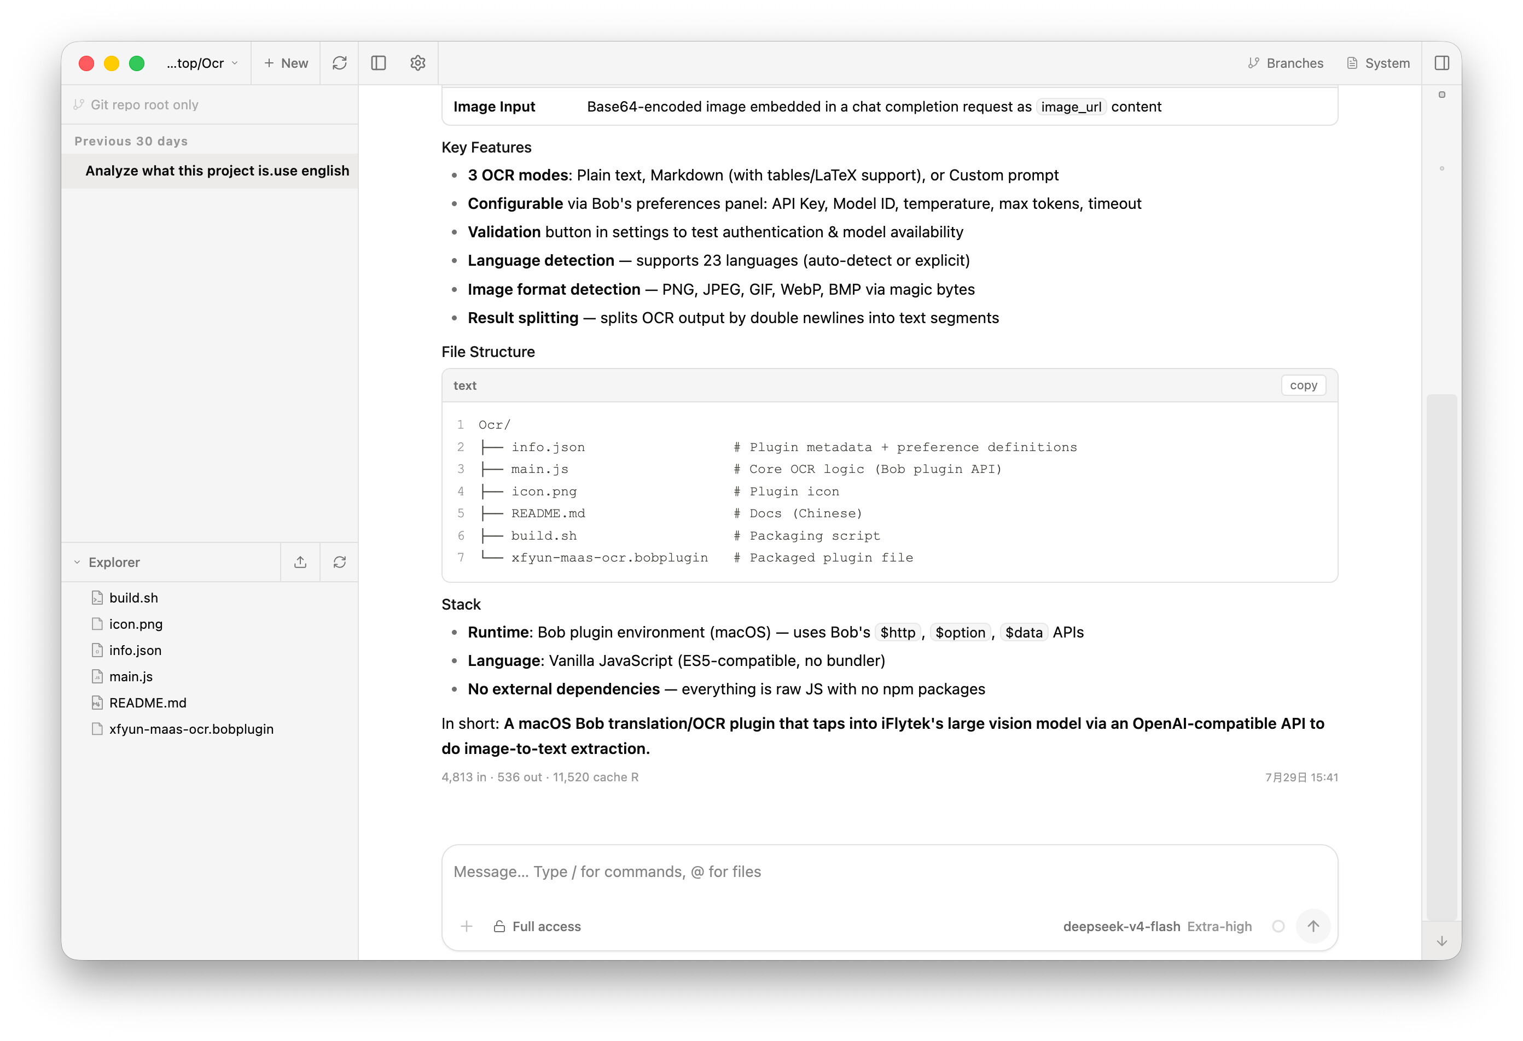Click the timestamp '7月29日 15:41'
Screen dimensions: 1523x1041
[x=1301, y=777]
